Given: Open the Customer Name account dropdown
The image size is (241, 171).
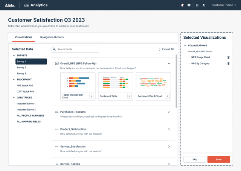Looking at the screenshot, I should tap(224, 5).
